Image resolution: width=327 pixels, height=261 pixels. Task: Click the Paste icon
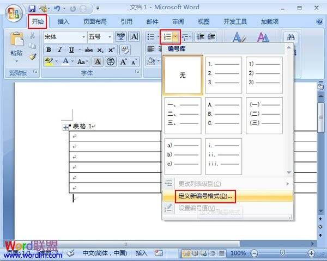tap(16, 41)
